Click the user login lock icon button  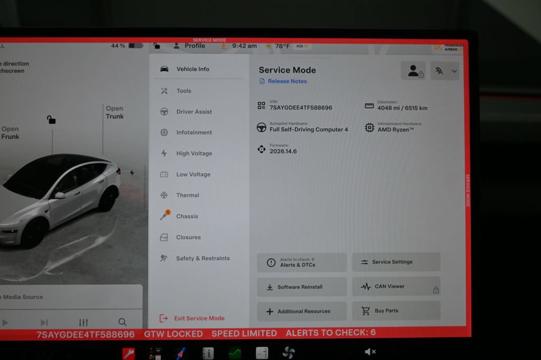click(x=413, y=71)
